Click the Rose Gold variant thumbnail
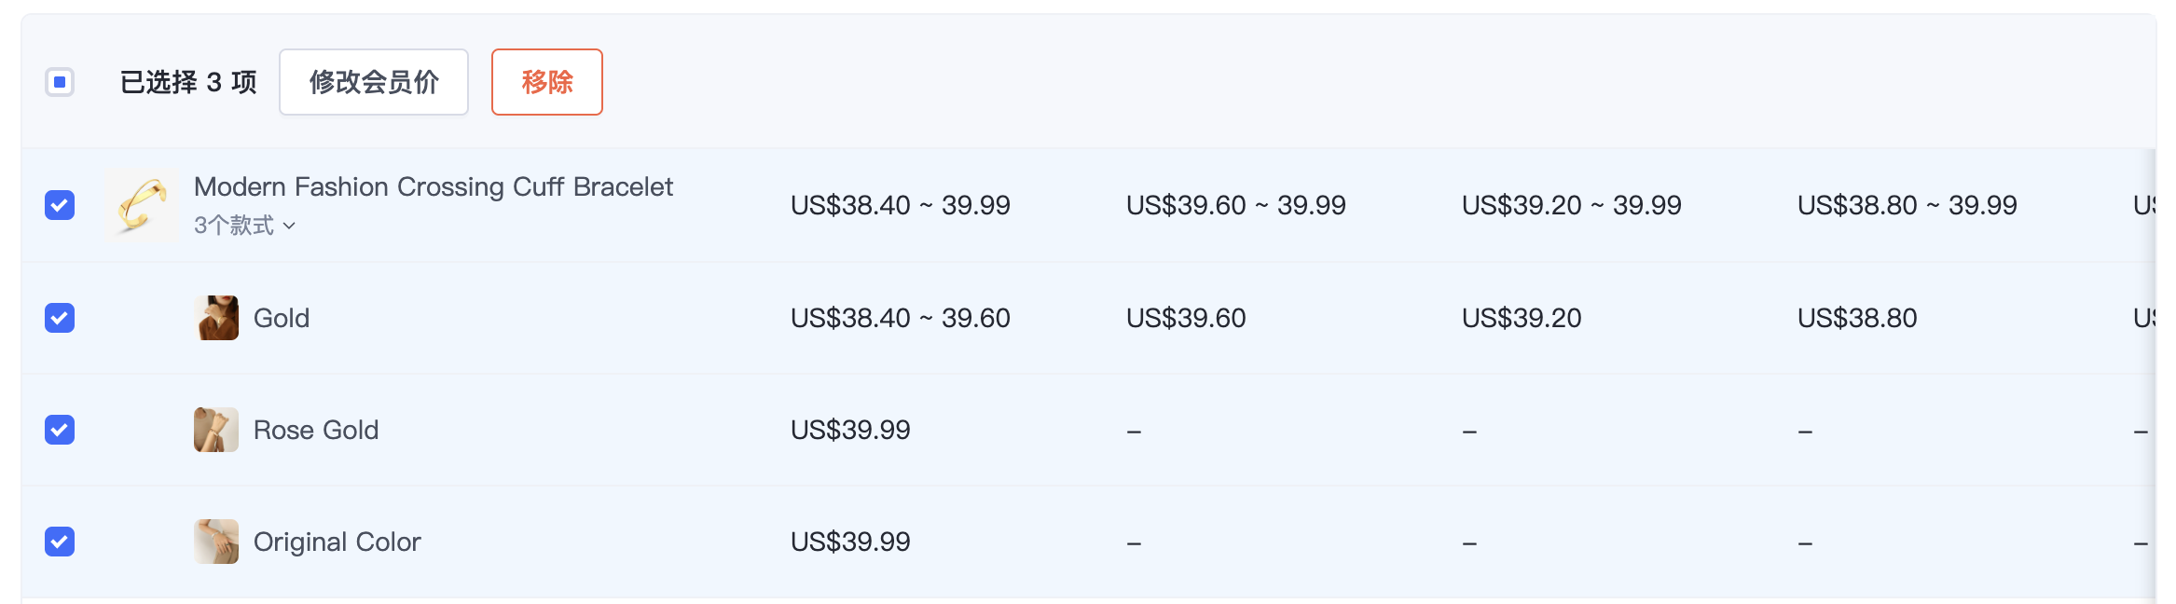Image resolution: width=2176 pixels, height=604 pixels. point(216,430)
